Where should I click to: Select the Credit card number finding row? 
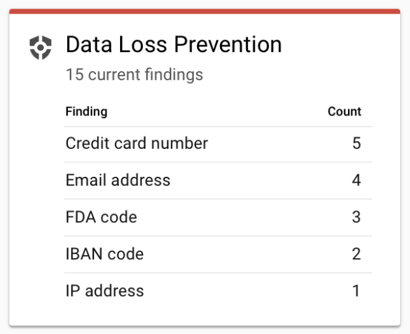(218, 144)
